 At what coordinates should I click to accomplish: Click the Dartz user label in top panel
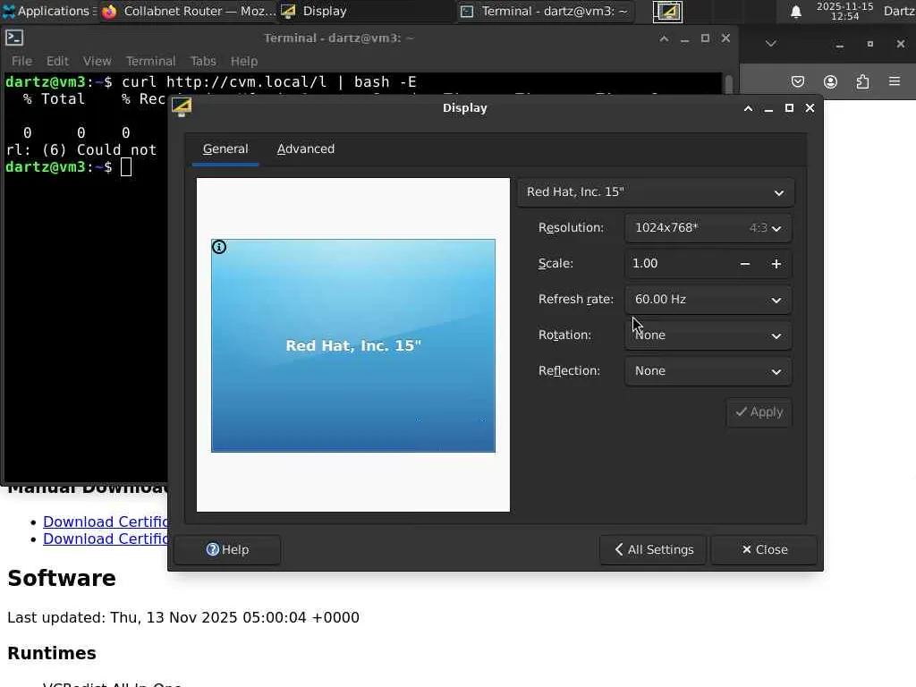899,11
